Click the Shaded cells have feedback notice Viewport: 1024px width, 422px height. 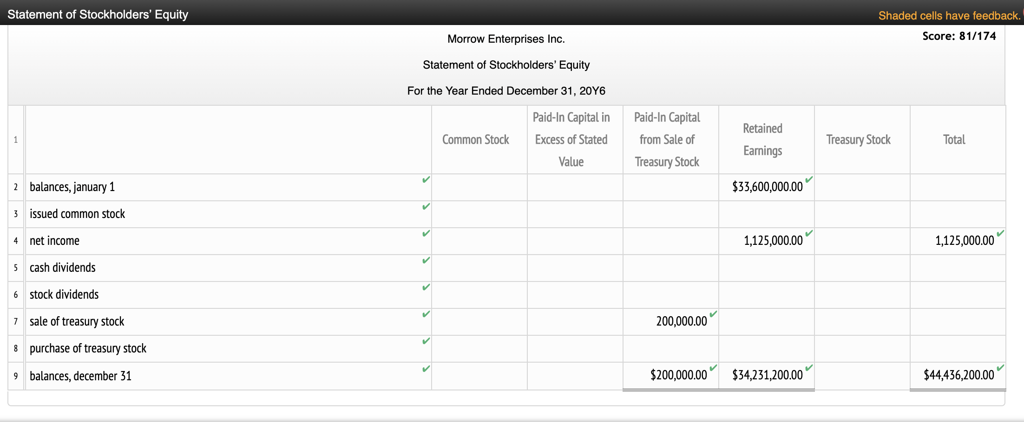949,15
